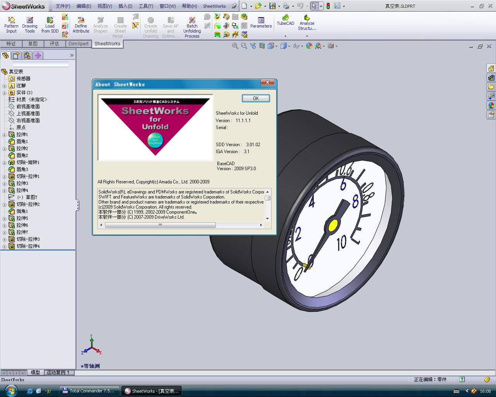Switch to Total Commander in the taskbar
Image resolution: width=496 pixels, height=397 pixels.
(89, 391)
